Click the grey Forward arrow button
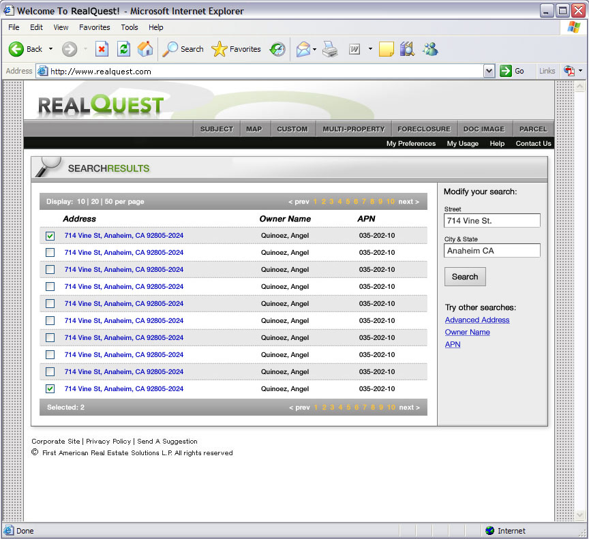Viewport: 589px width, 539px height. point(70,49)
